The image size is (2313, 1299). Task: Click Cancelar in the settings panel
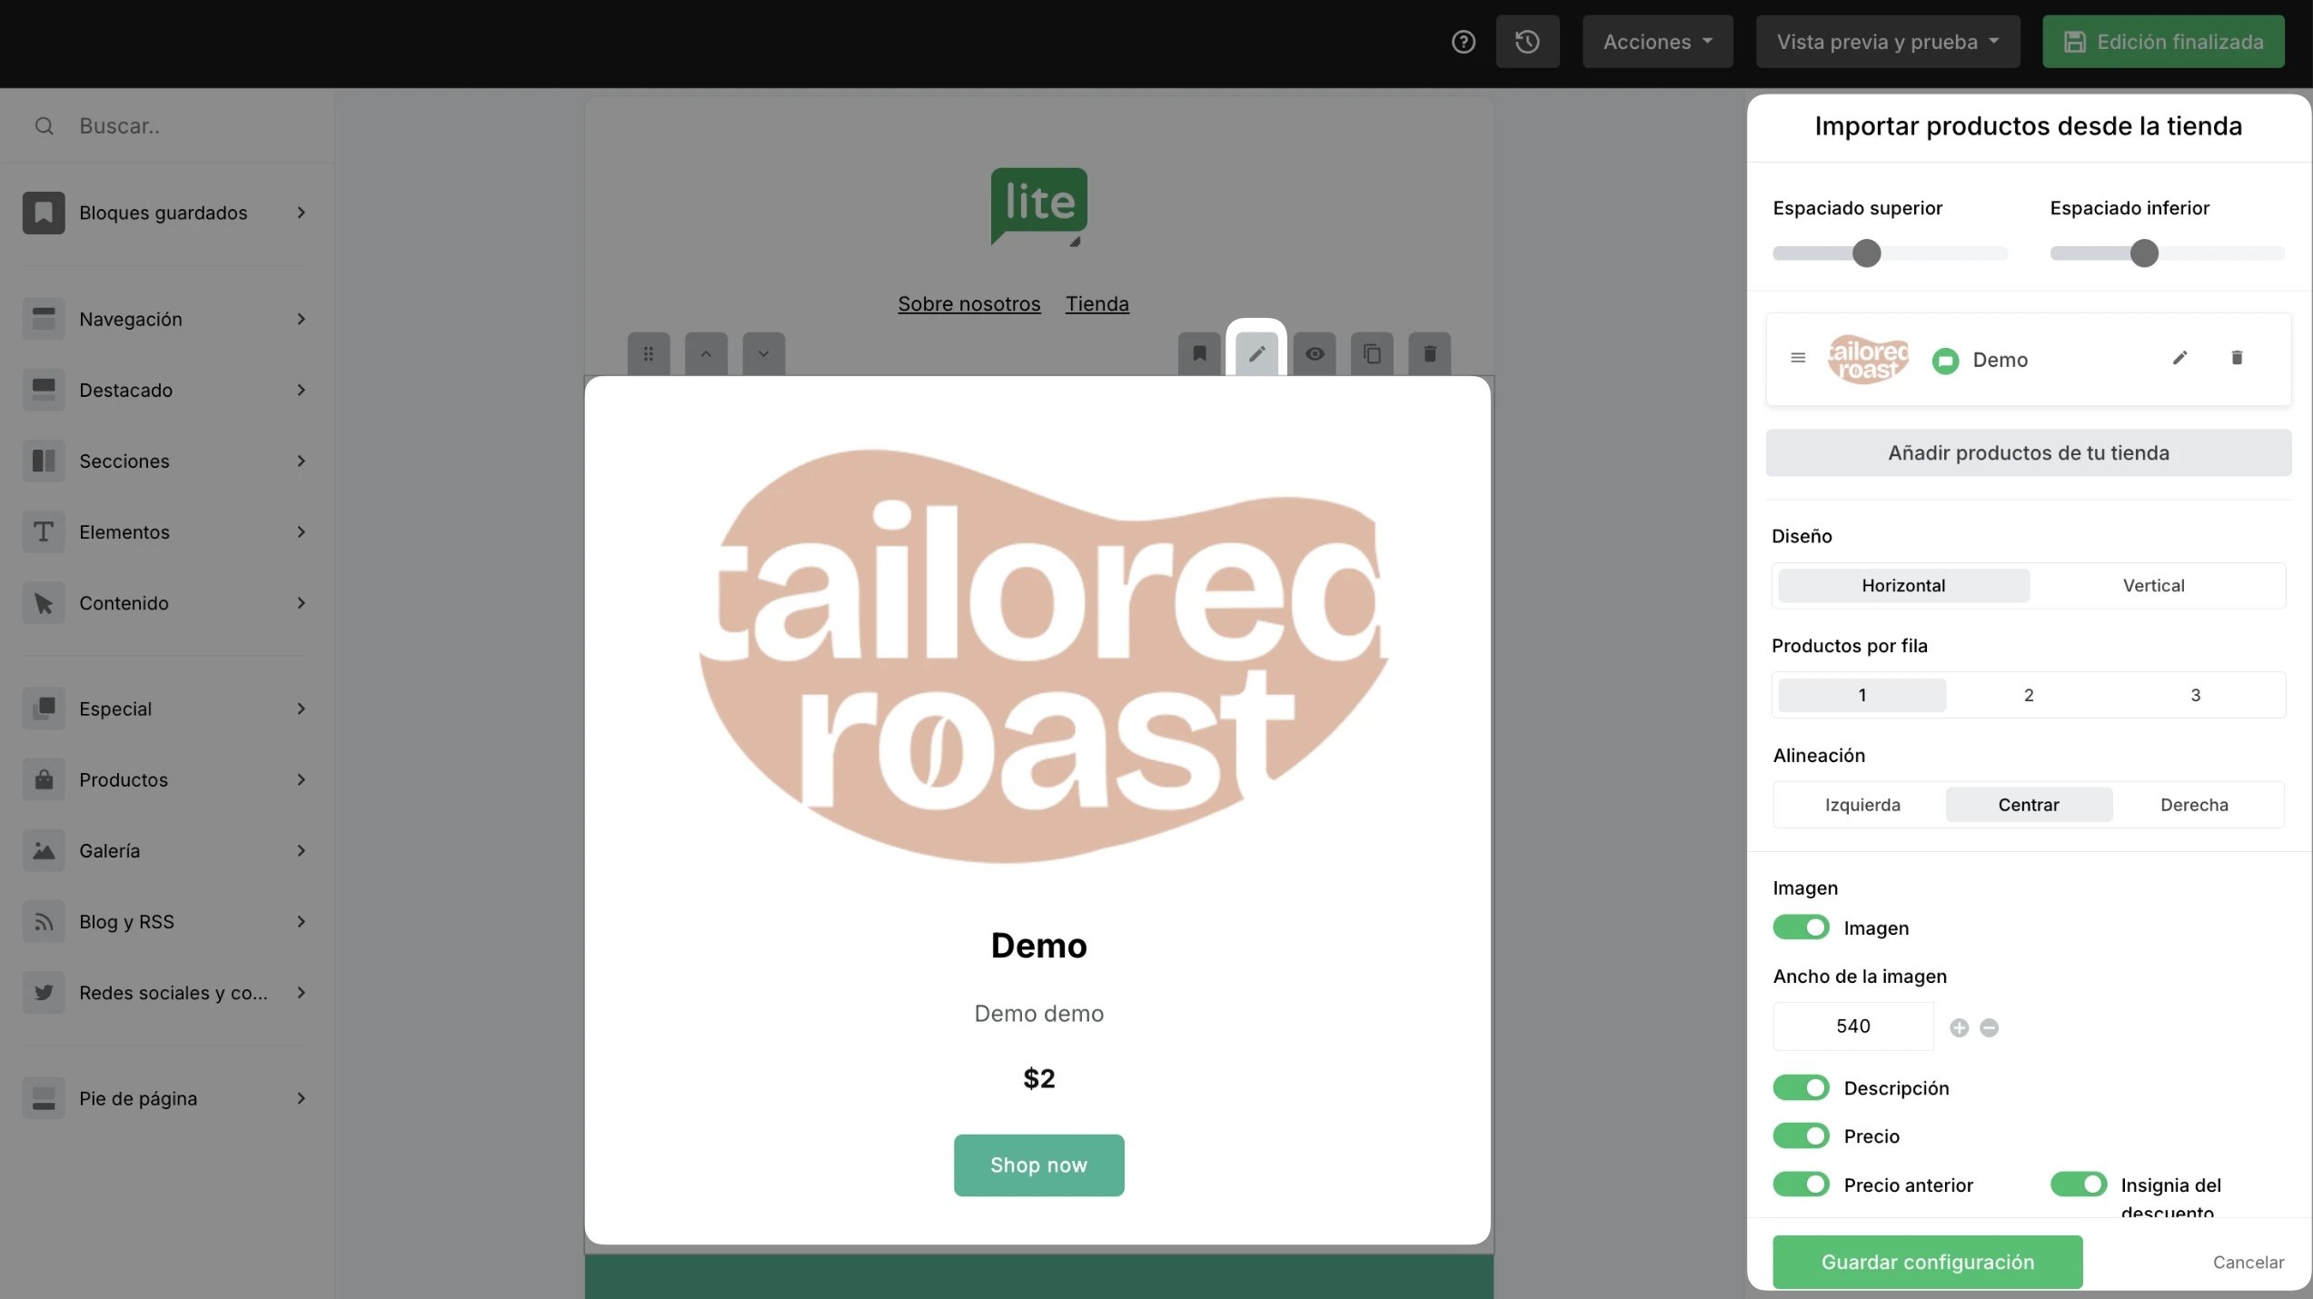tap(2248, 1262)
